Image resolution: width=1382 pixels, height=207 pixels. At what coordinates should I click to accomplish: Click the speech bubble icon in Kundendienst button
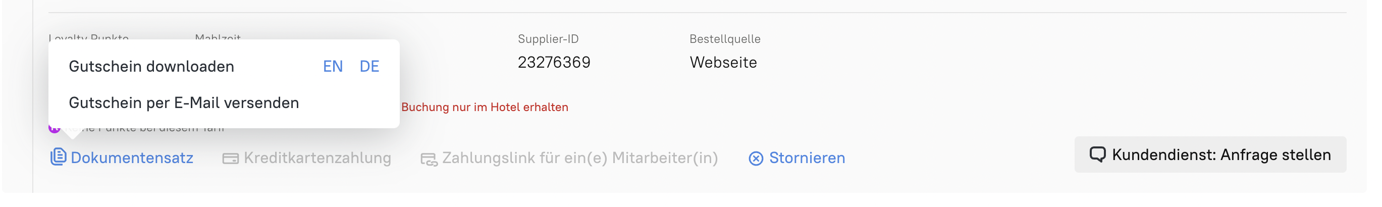point(1097,154)
